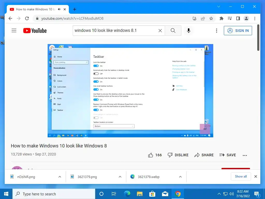Like the video with thumbs up
265x199 pixels.
(155, 155)
